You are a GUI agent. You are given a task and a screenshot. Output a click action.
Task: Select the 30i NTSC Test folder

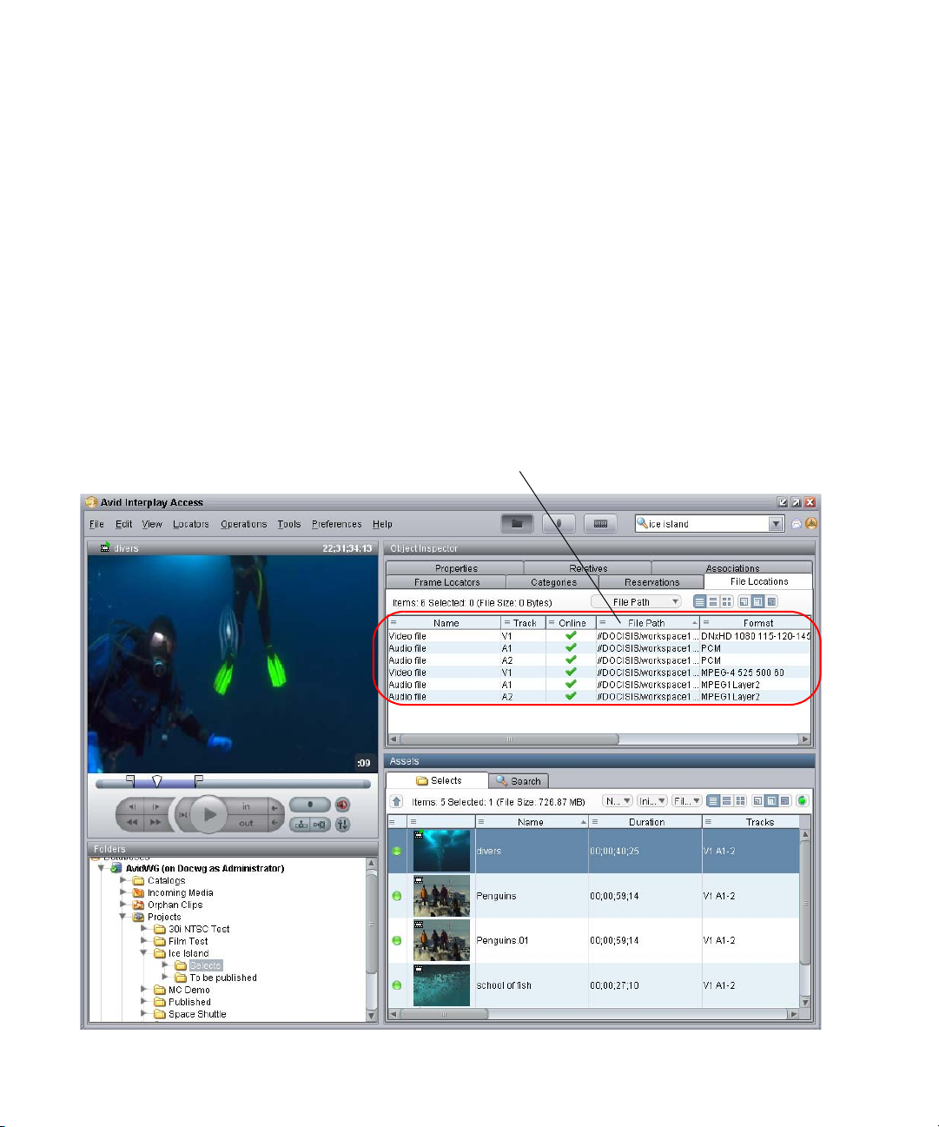coord(199,929)
